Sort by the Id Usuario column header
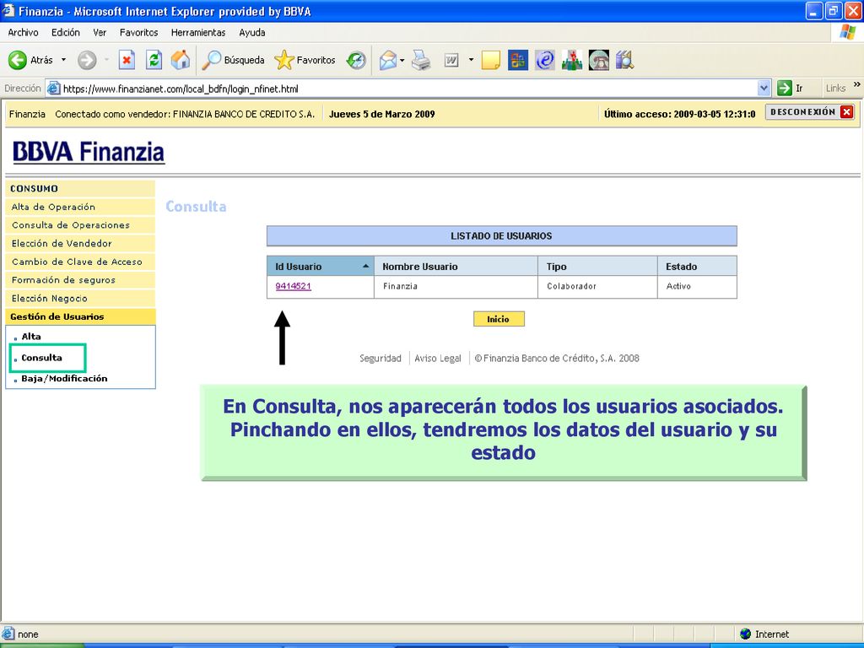This screenshot has width=864, height=648. (x=320, y=266)
